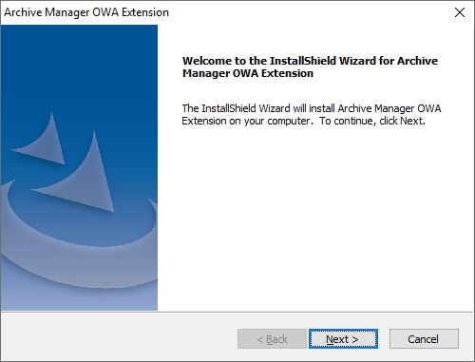This screenshot has height=362, width=475.
Task: Click the 'To continue, click Next' paragraph
Action: [x=312, y=115]
